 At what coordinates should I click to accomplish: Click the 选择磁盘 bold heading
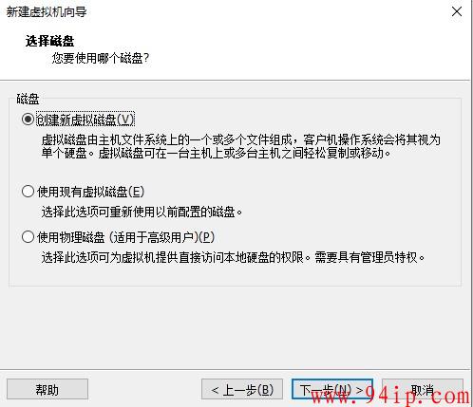49,41
